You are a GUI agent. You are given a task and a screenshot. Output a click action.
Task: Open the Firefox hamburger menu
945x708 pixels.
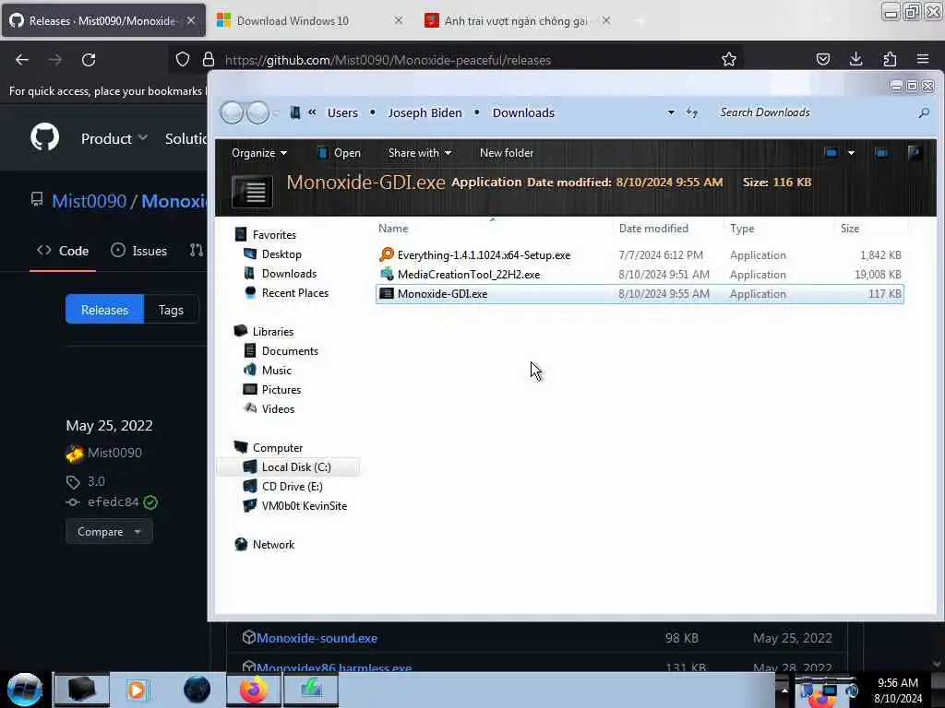pyautogui.click(x=923, y=59)
